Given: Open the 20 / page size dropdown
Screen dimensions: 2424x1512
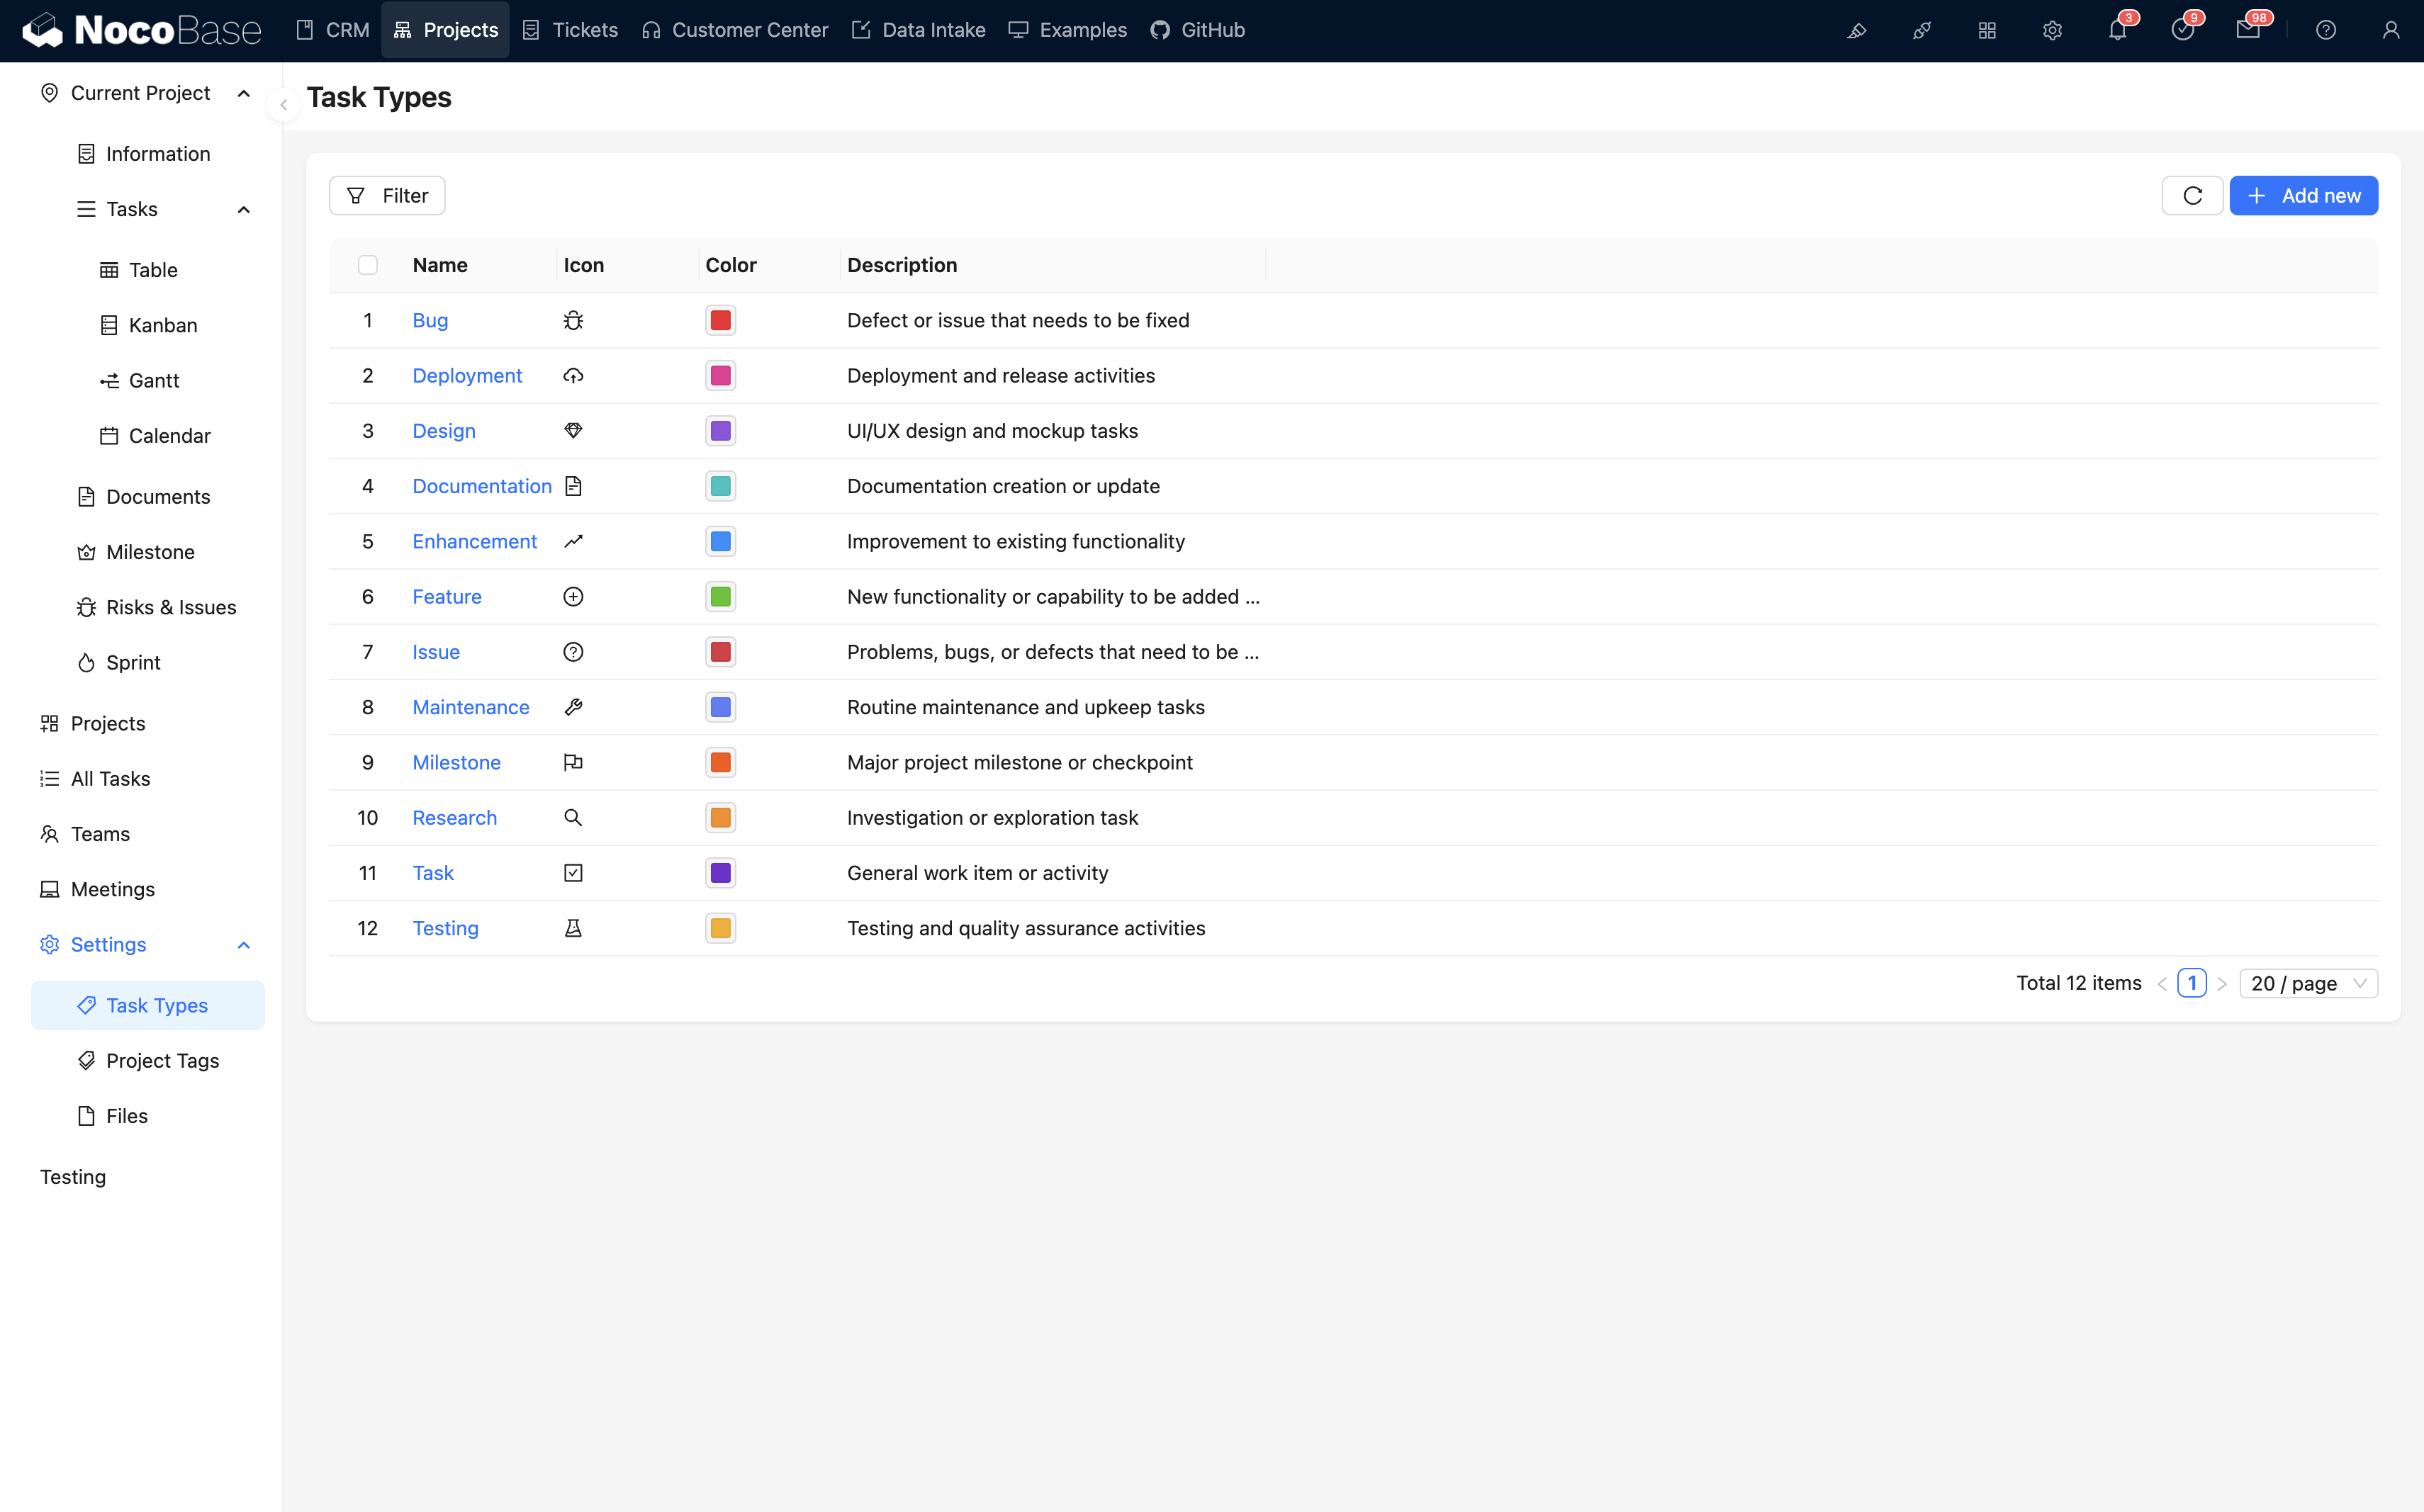Looking at the screenshot, I should 2307,983.
